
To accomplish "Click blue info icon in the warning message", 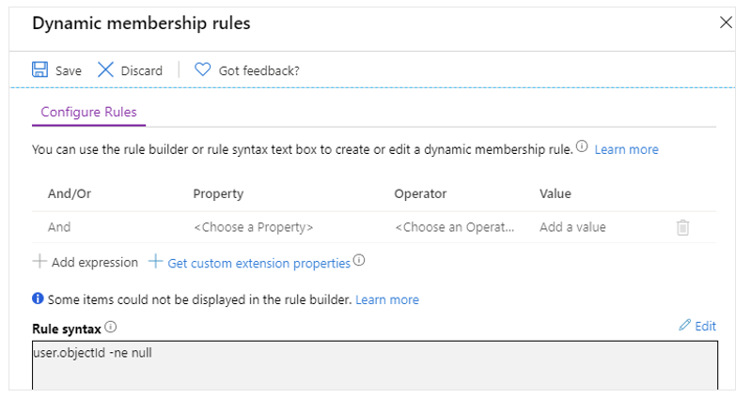I will pyautogui.click(x=38, y=299).
